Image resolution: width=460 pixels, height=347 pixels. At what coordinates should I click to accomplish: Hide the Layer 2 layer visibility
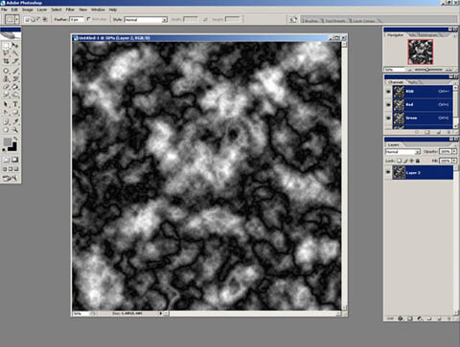point(388,172)
